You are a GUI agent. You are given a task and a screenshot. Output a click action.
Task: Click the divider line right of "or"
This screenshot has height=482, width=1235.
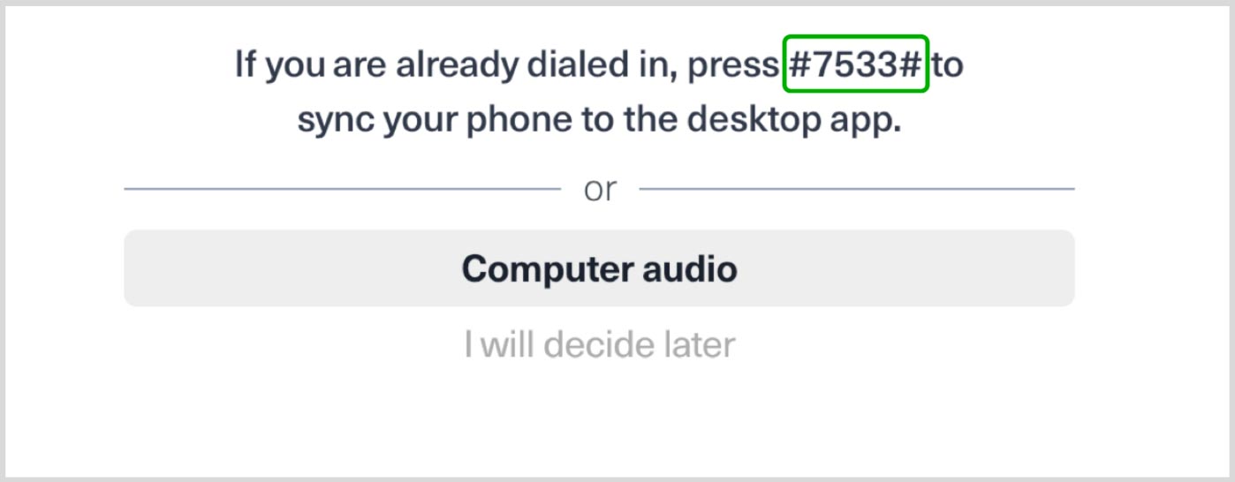pos(856,189)
